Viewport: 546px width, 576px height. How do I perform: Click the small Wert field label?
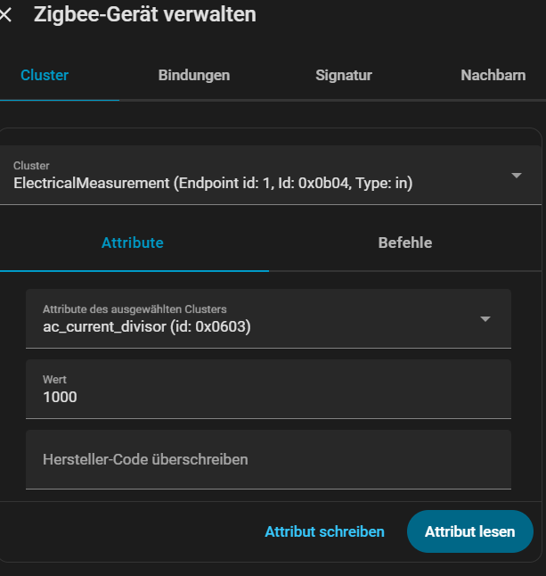tap(54, 379)
